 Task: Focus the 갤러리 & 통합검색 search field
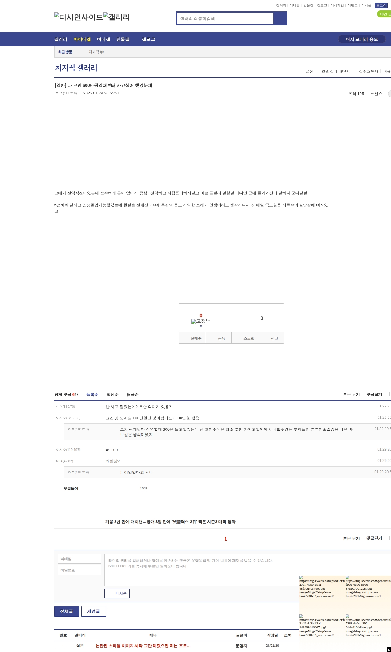(225, 18)
